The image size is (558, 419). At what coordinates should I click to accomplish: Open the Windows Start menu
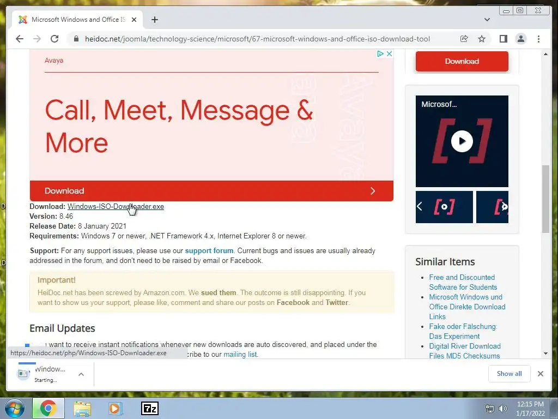click(x=14, y=408)
